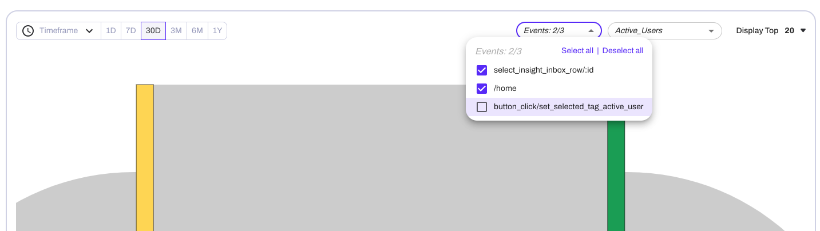Select the 6M timeframe tab
The height and width of the screenshot is (231, 820).
point(197,31)
